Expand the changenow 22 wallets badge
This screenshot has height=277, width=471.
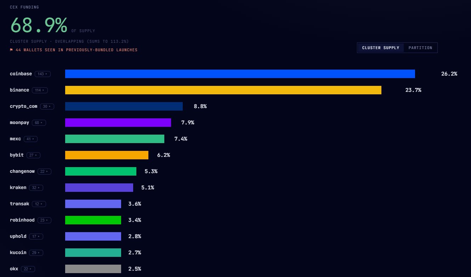(x=44, y=171)
